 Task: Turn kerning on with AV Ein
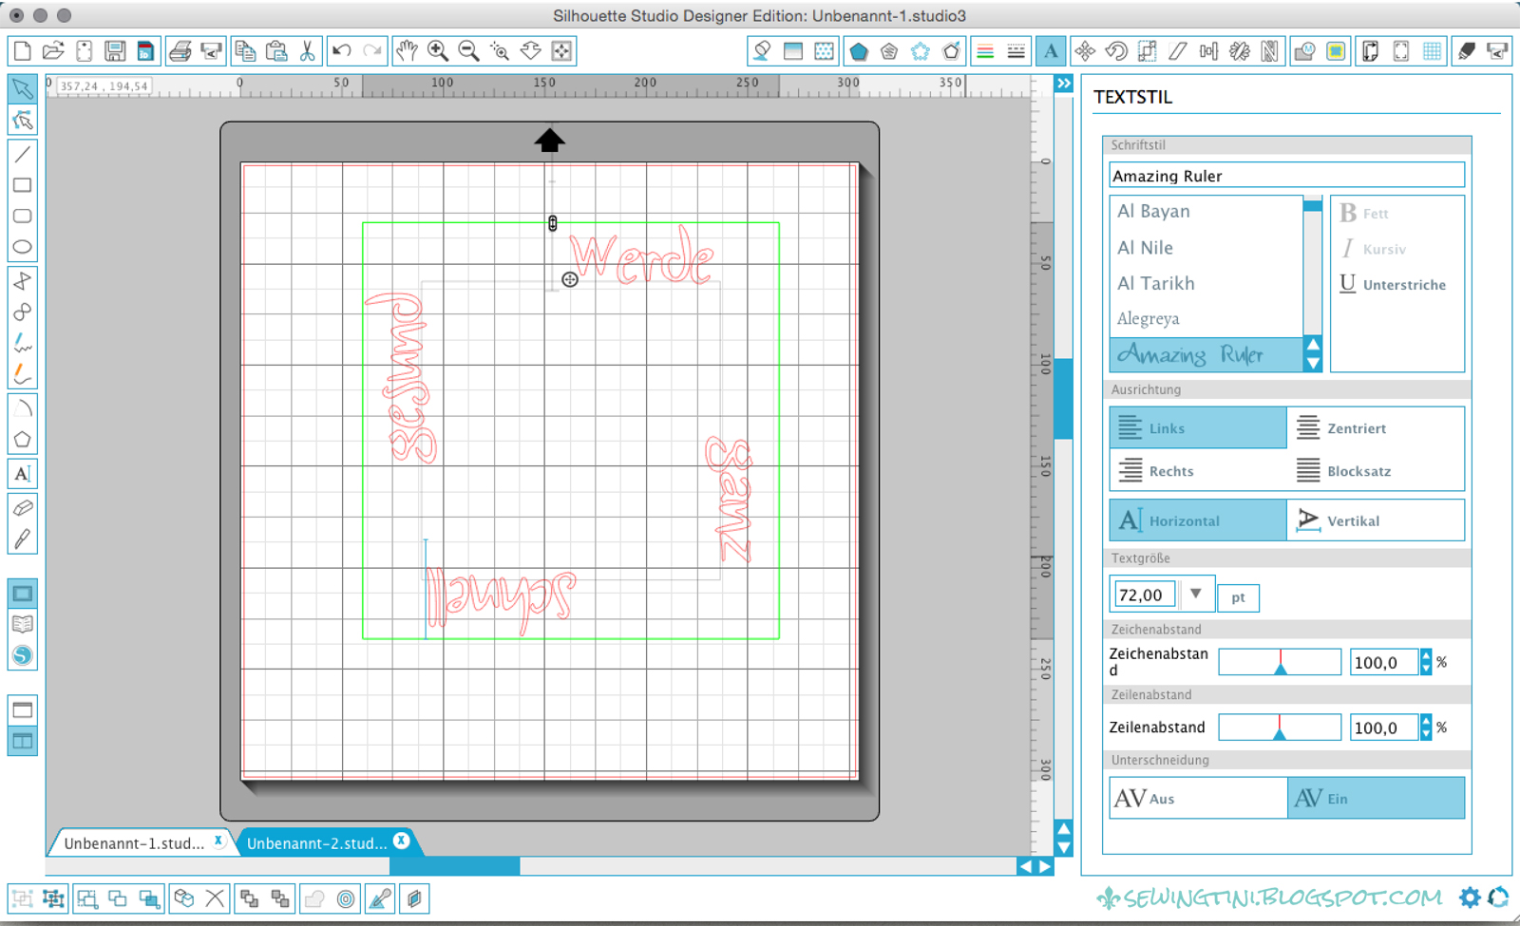[1376, 798]
